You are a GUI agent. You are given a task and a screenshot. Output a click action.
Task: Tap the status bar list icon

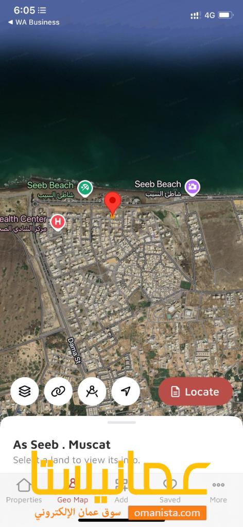tap(42, 10)
